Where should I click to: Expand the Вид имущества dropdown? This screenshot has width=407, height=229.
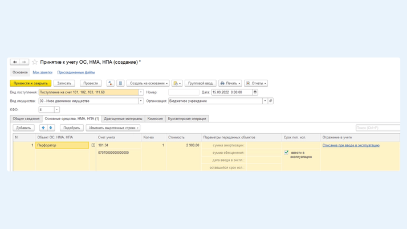pos(141,101)
